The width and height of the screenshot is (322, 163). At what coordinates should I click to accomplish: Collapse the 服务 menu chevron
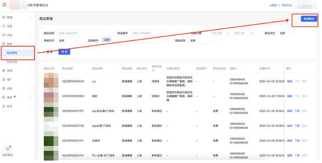(30, 44)
